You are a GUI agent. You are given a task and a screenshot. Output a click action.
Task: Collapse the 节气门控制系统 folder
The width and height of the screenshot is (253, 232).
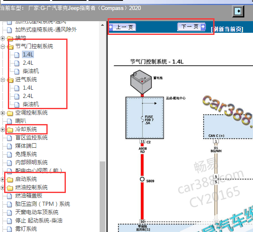point(2,46)
